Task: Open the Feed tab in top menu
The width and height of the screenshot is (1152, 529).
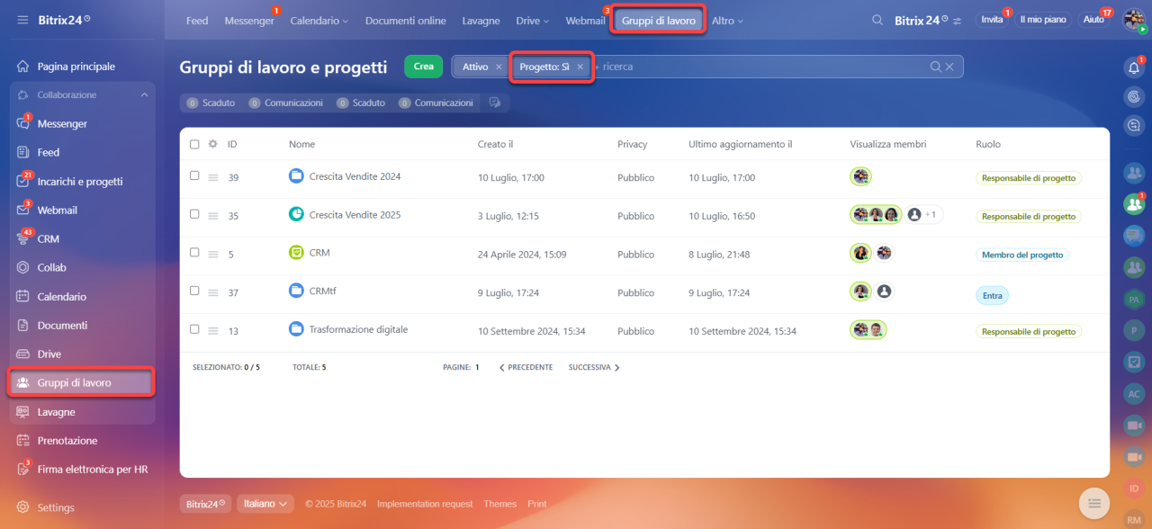Action: coord(197,21)
